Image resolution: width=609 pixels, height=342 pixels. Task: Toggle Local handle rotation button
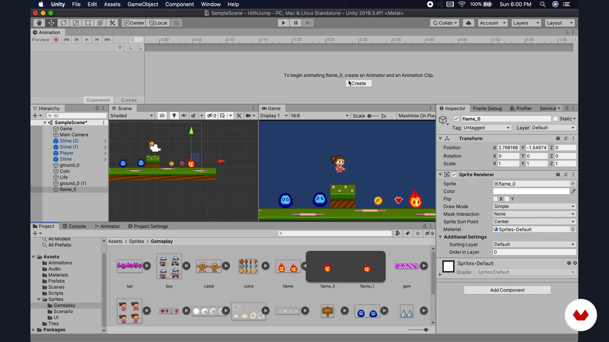pos(158,23)
